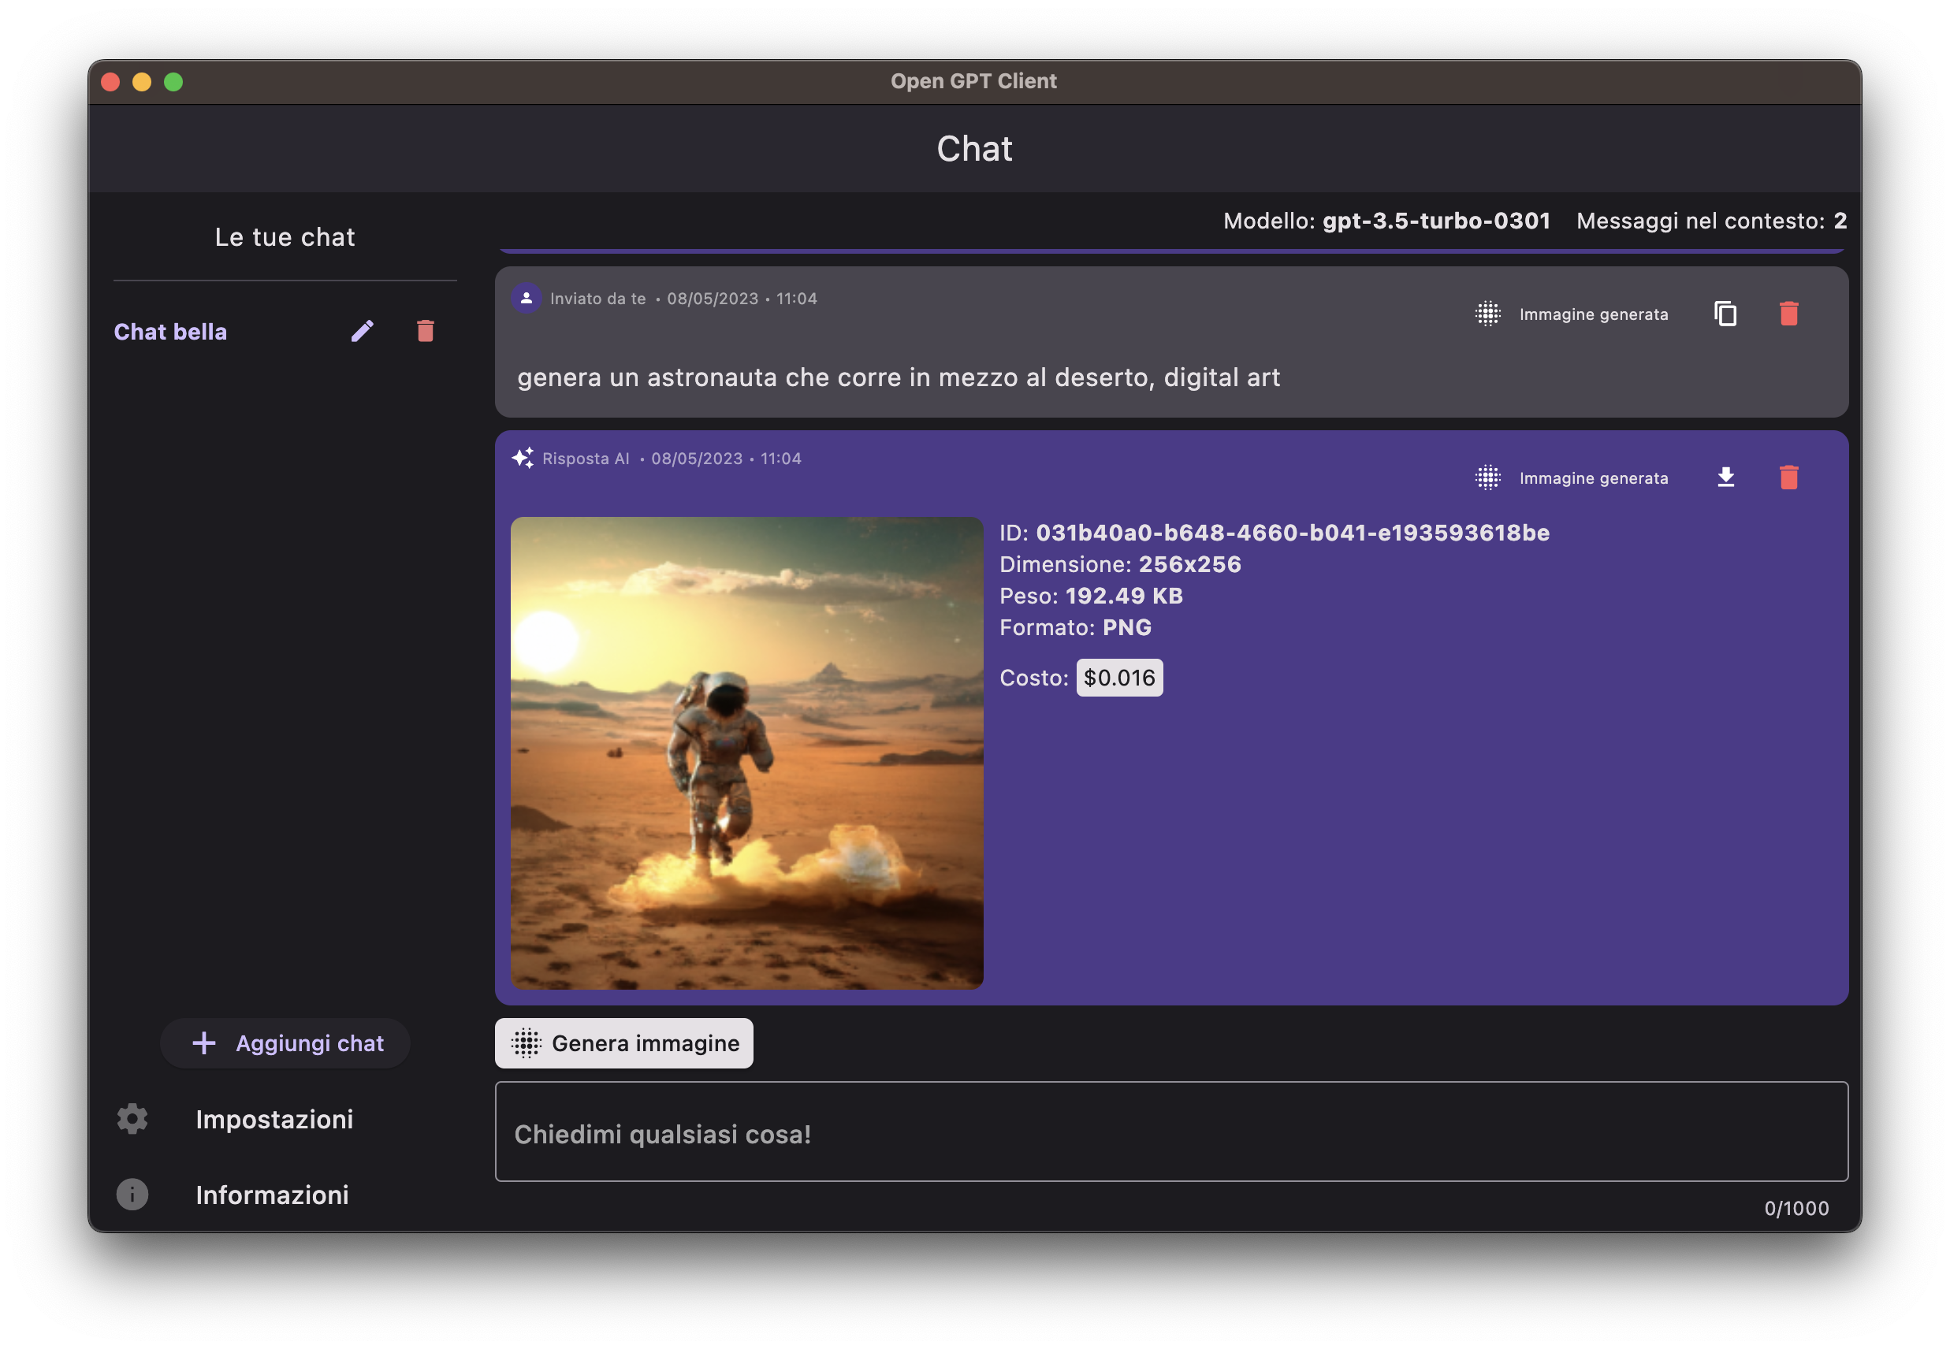Delete the user's sent message

(1788, 314)
